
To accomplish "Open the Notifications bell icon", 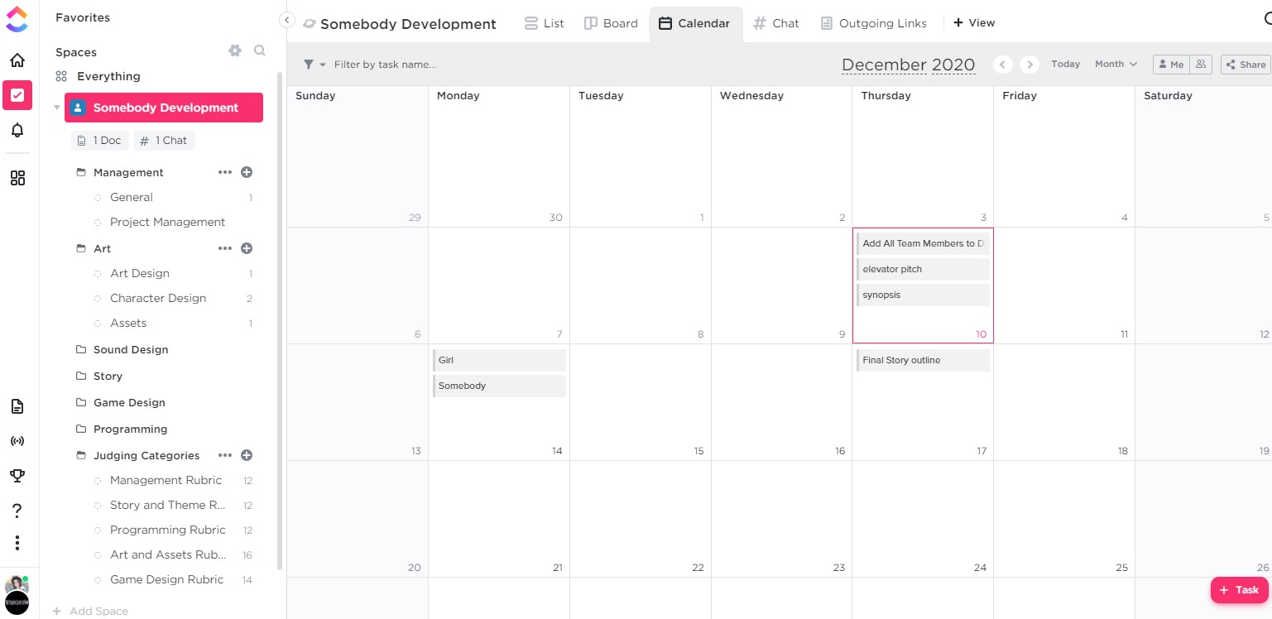I will [x=17, y=130].
